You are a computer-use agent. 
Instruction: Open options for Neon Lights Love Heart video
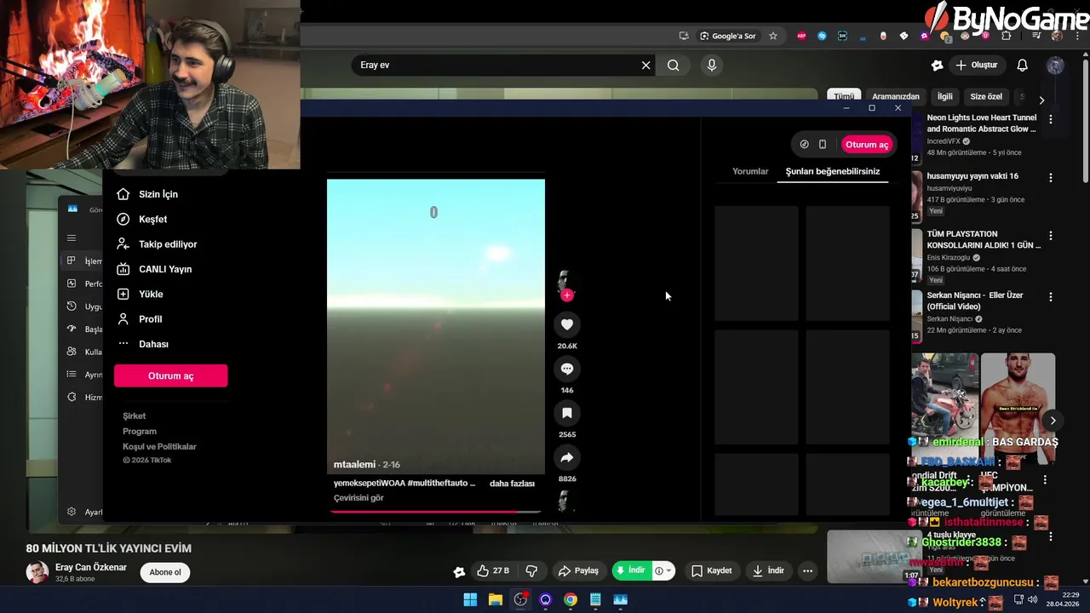pos(1051,120)
